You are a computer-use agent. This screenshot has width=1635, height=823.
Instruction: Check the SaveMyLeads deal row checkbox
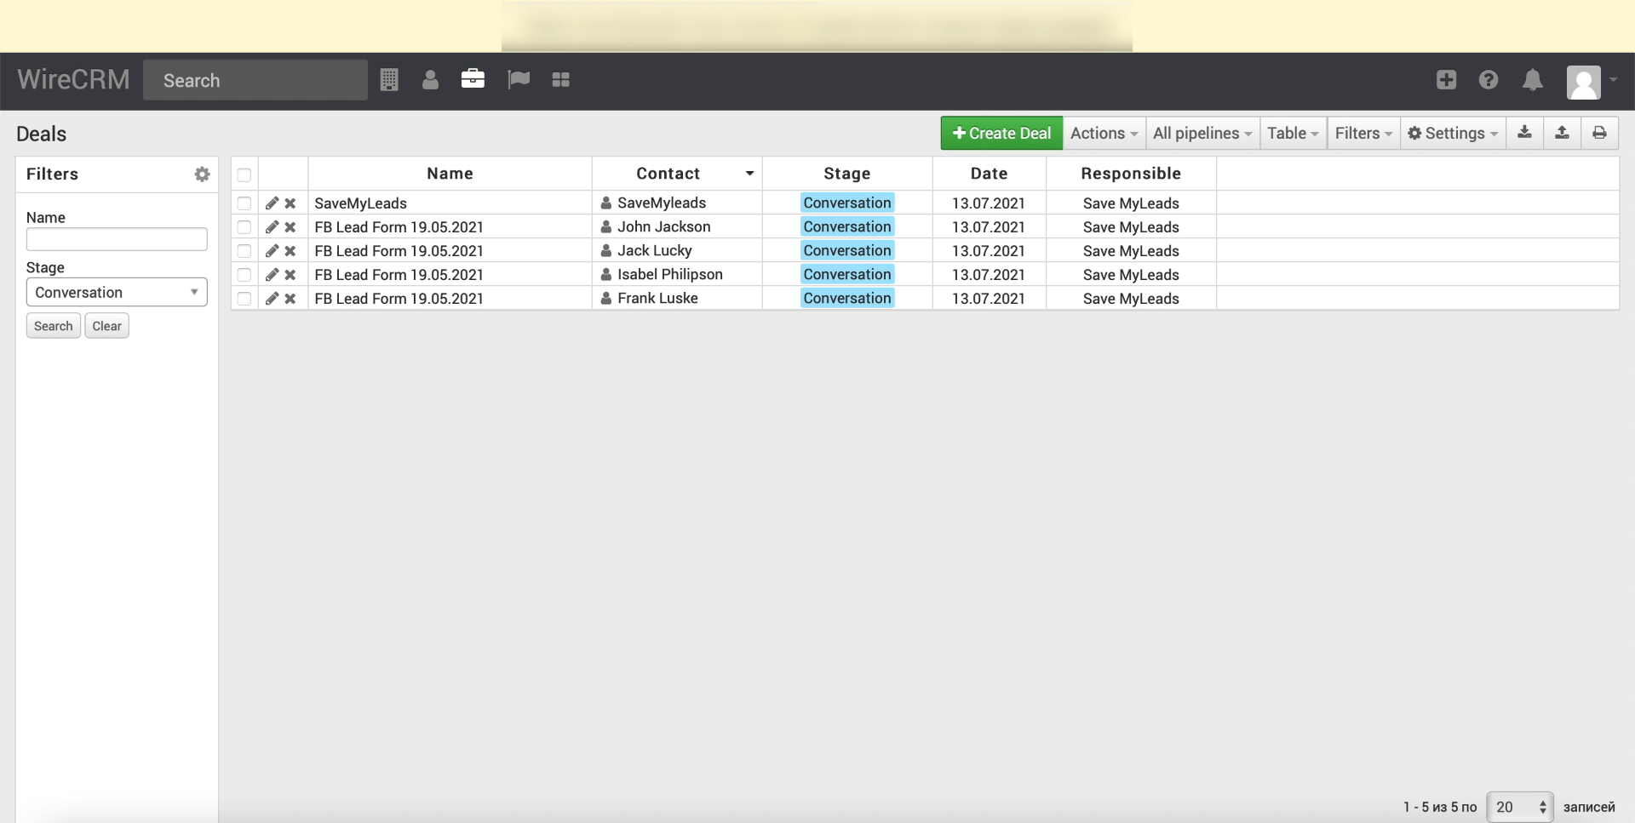(x=244, y=203)
